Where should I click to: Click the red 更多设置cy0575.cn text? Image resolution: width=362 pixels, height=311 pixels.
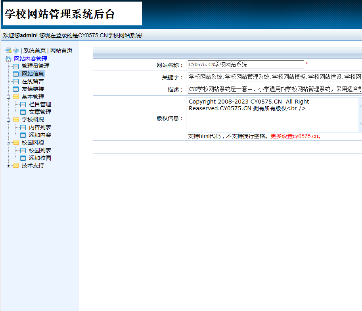(x=296, y=136)
